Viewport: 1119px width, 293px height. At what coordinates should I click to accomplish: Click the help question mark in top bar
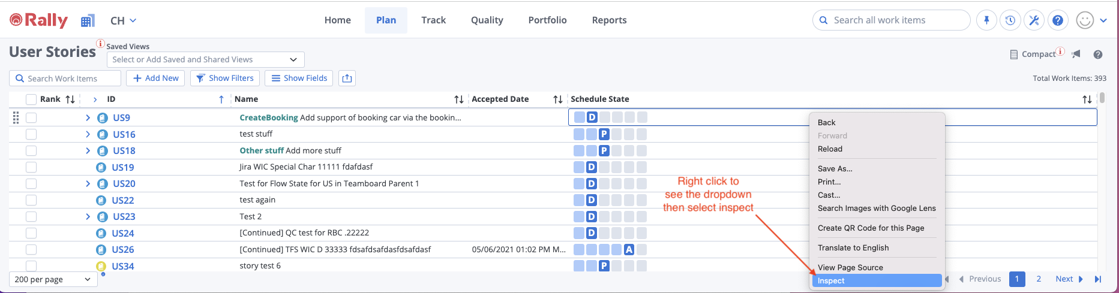1058,20
